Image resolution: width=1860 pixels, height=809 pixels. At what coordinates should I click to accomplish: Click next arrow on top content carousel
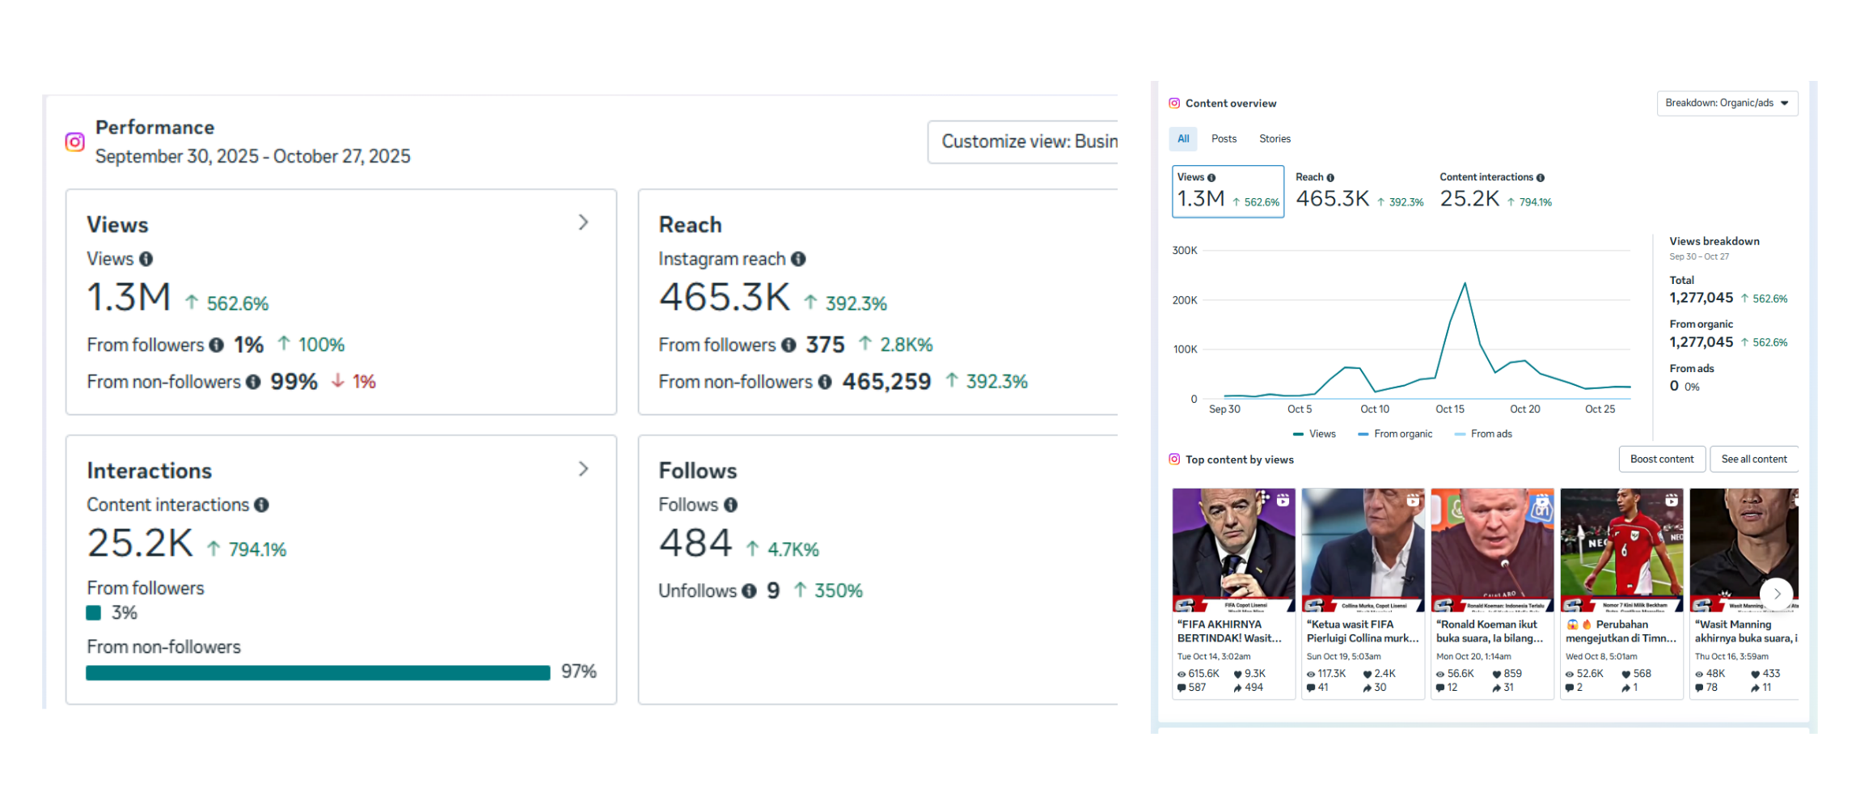tap(1777, 594)
